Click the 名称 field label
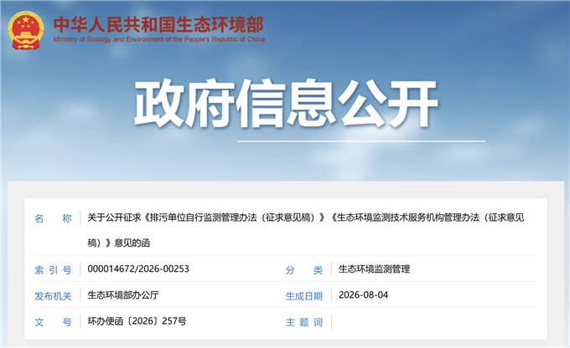The width and height of the screenshot is (570, 348). point(53,218)
